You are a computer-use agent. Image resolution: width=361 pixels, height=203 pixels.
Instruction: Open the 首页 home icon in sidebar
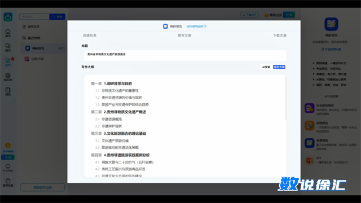pos(8,33)
